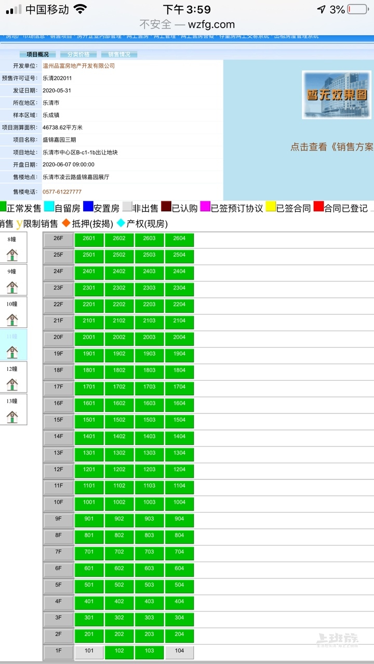Select grey non-sale unit 101
Viewport: 374px width, 664px height.
pyautogui.click(x=89, y=652)
